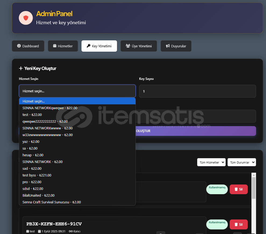
Task: Switch to the Hizmetler tab
Action: click(x=63, y=46)
